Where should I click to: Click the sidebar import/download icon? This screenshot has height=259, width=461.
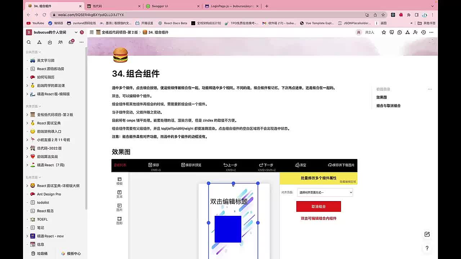tap(50, 42)
